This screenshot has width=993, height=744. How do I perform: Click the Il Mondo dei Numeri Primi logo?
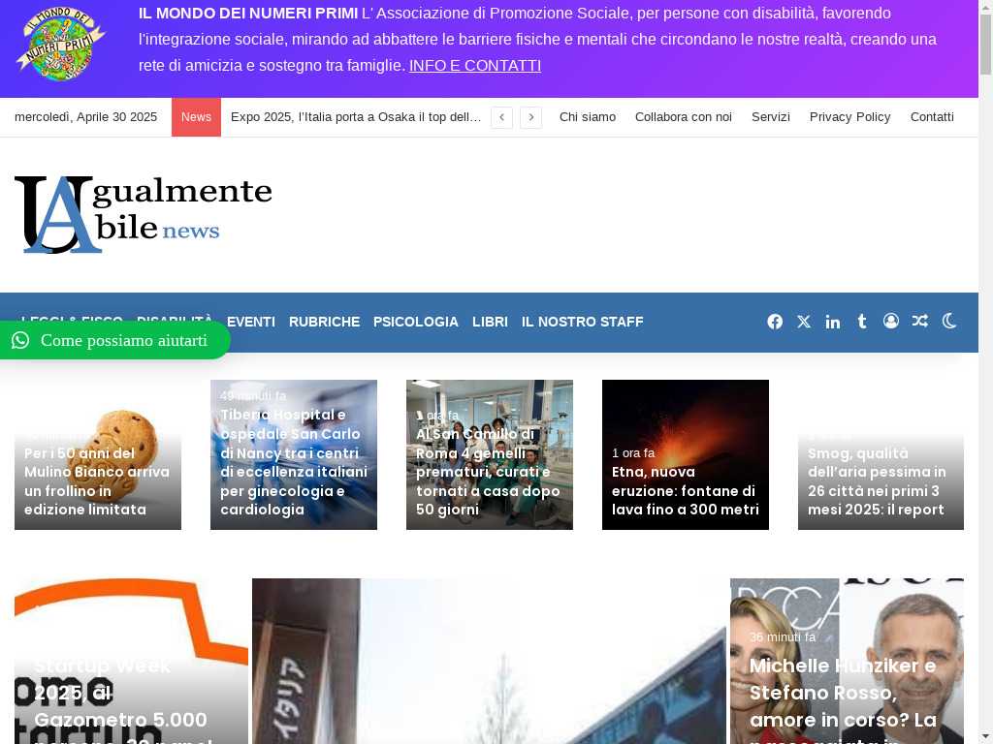(x=60, y=44)
